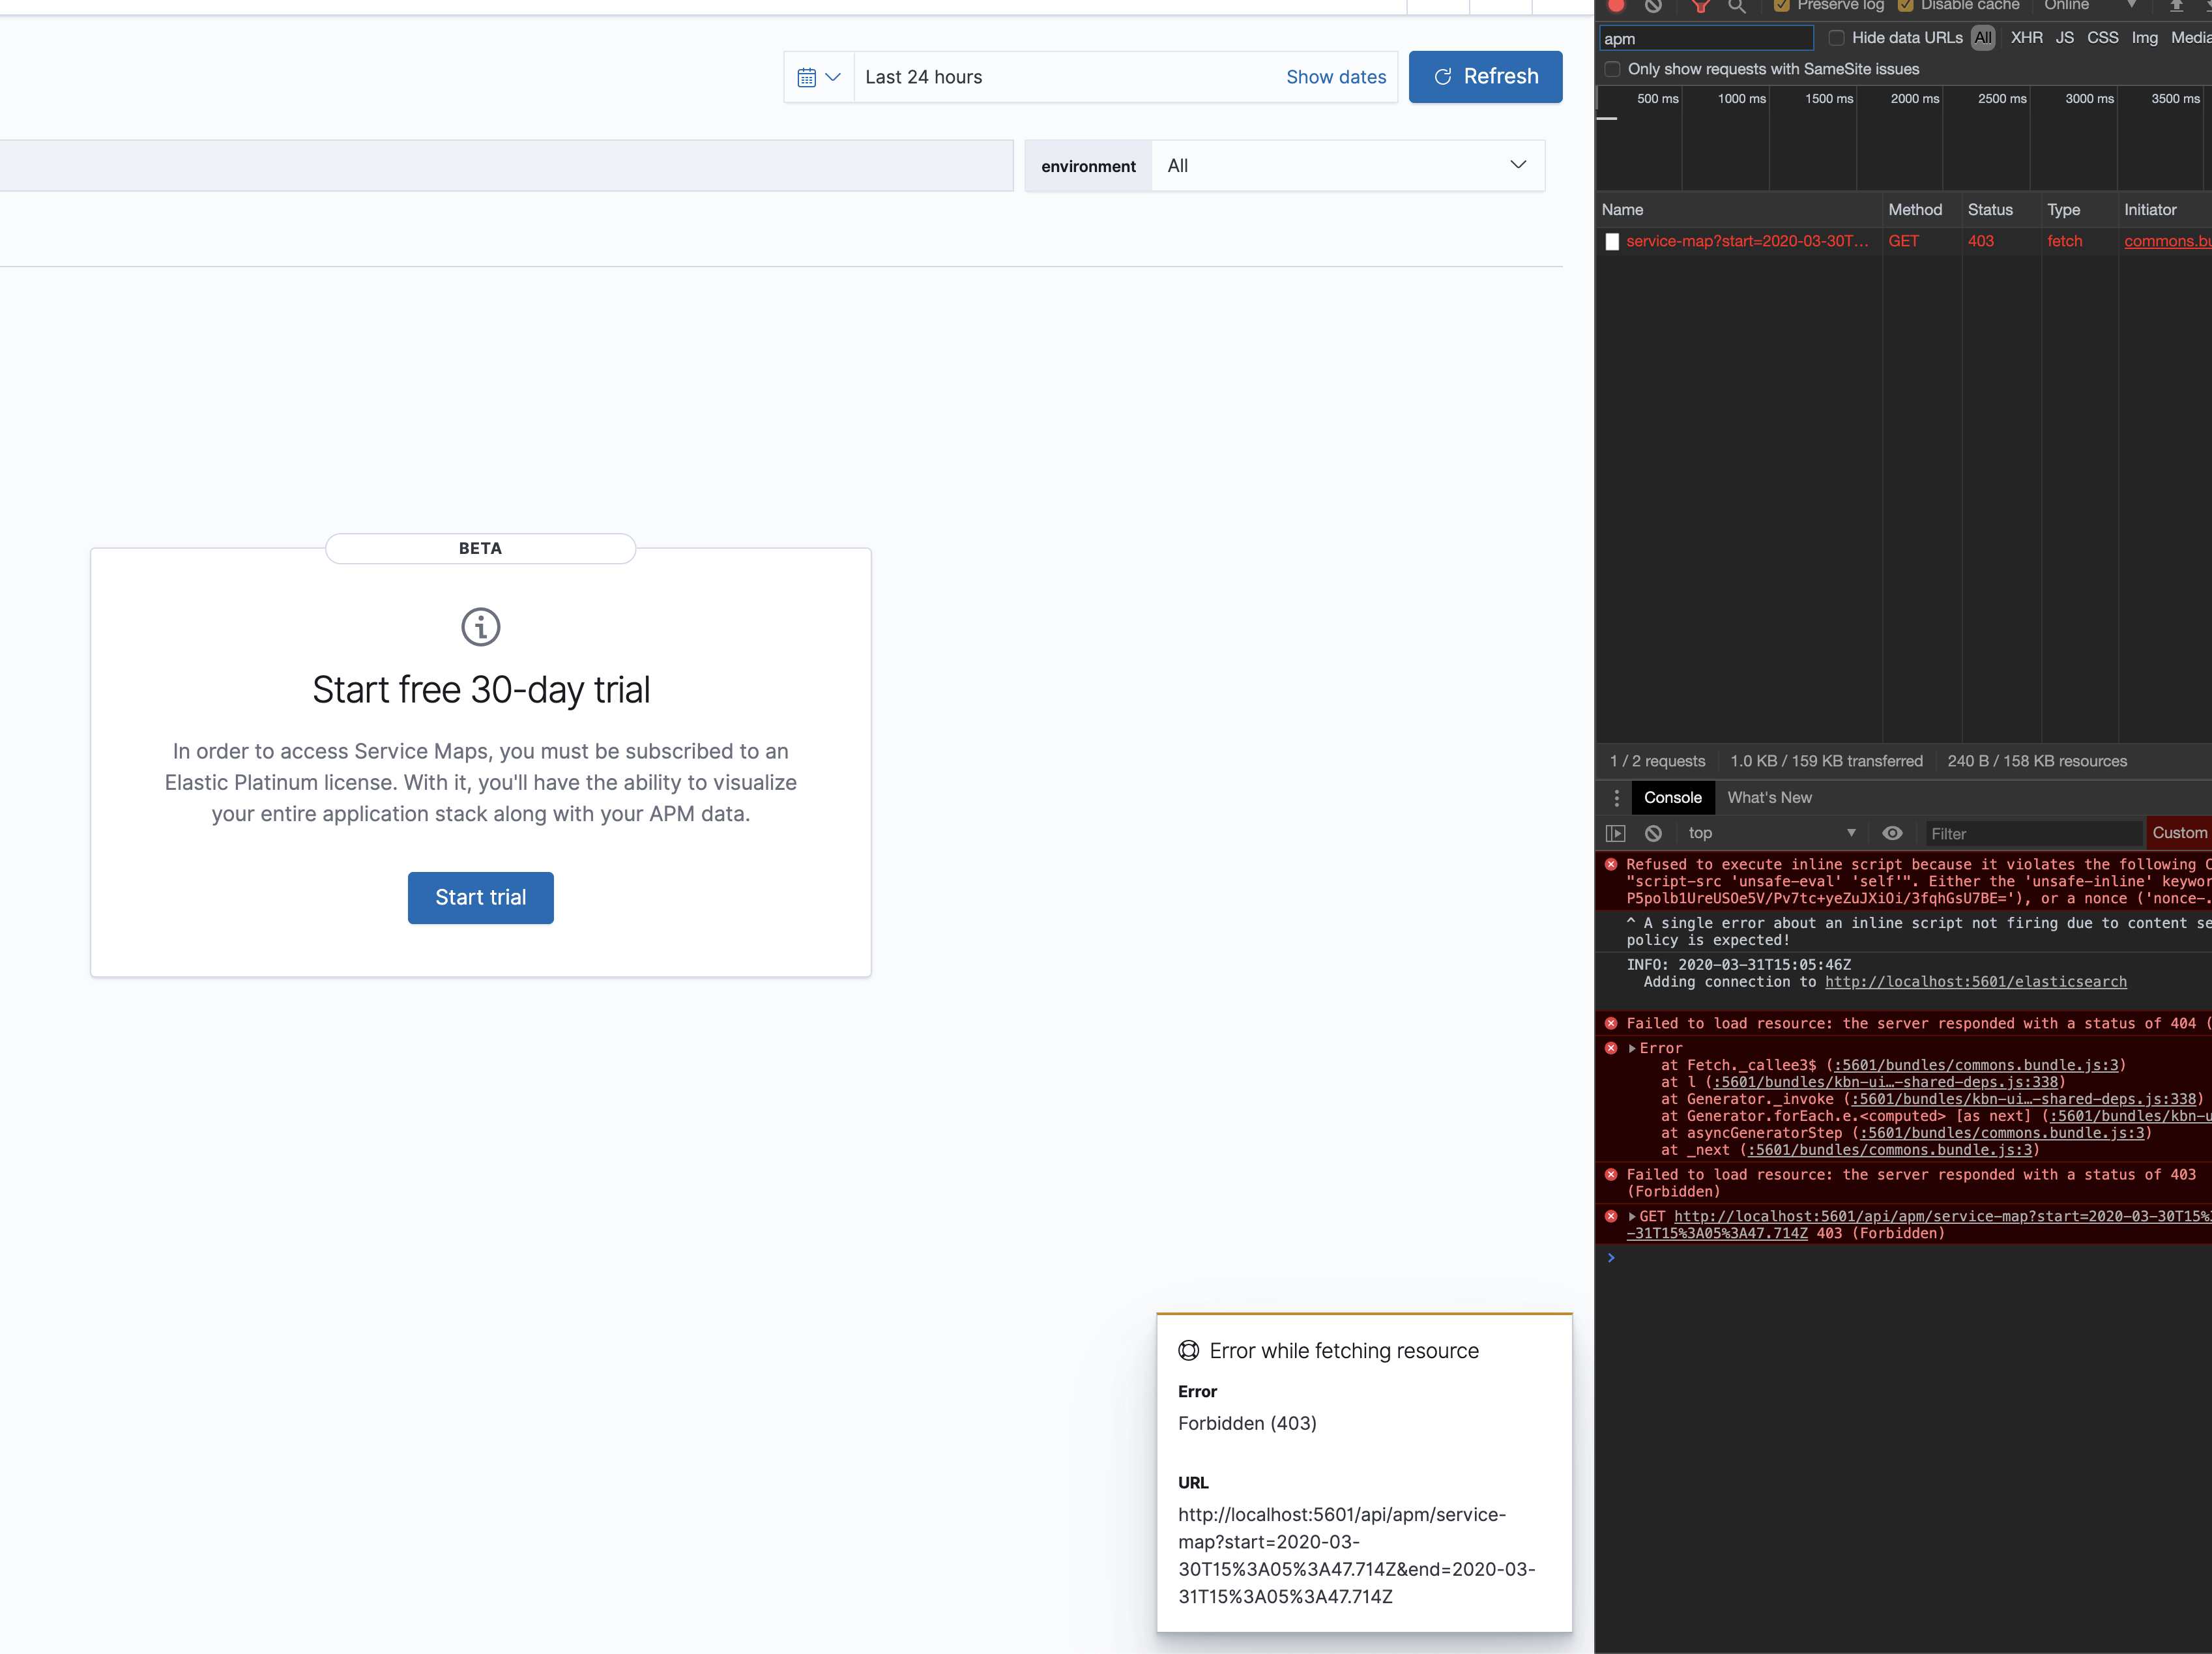This screenshot has height=1654, width=2212.
Task: Open Custom log levels dropdown
Action: point(2179,833)
